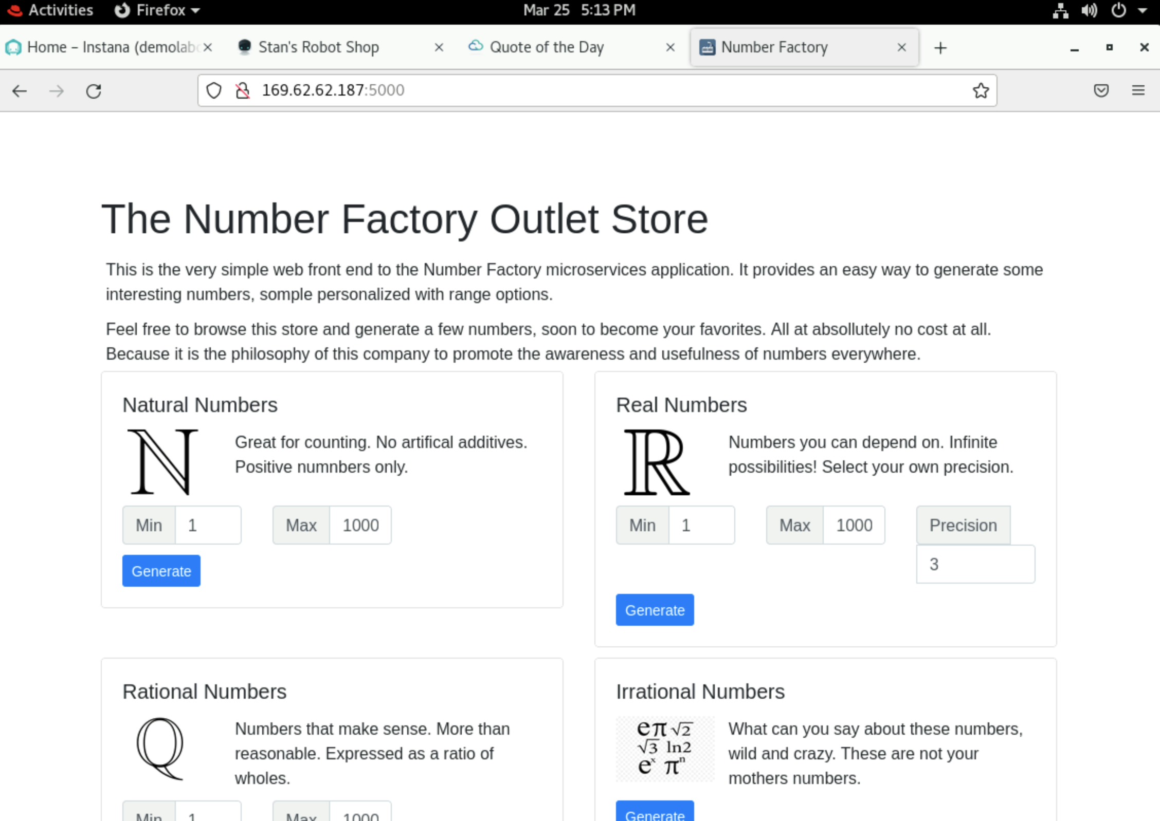Click the browser forward arrow
The image size is (1160, 821).
pyautogui.click(x=57, y=91)
